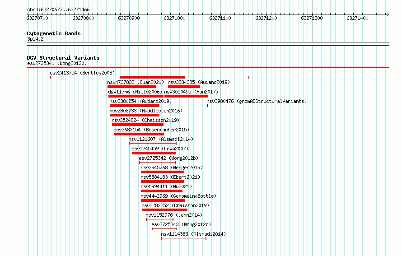402x256 pixels.
Task: Click the red bar under nsv3945768
Action: [163, 172]
